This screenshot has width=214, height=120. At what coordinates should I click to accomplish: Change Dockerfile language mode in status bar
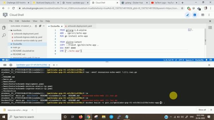coord(199,60)
